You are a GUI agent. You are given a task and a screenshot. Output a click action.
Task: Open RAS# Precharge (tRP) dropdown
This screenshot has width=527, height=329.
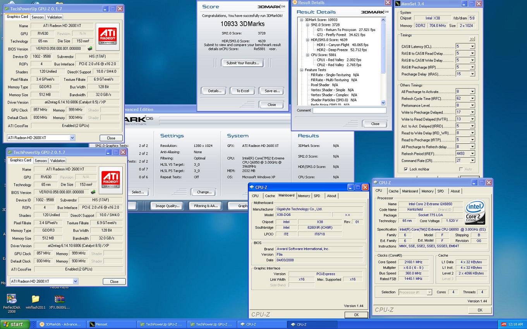click(x=472, y=67)
